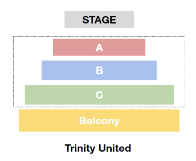Image resolution: width=196 pixels, height=161 pixels.
Task: Select the red section A block
Action: point(99,47)
